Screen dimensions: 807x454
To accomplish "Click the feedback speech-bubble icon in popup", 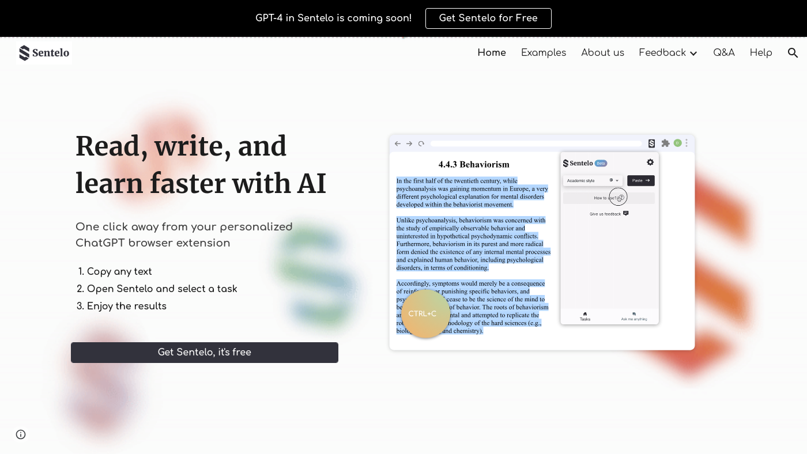I will [x=626, y=213].
